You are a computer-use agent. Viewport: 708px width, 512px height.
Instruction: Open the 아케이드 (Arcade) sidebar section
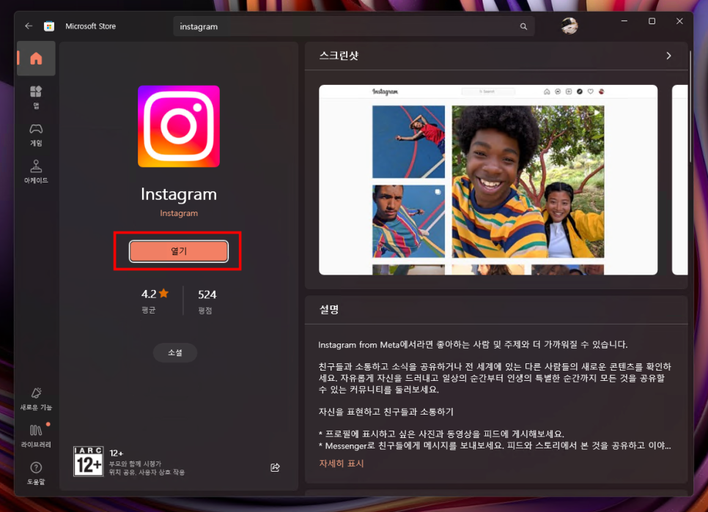pos(36,171)
